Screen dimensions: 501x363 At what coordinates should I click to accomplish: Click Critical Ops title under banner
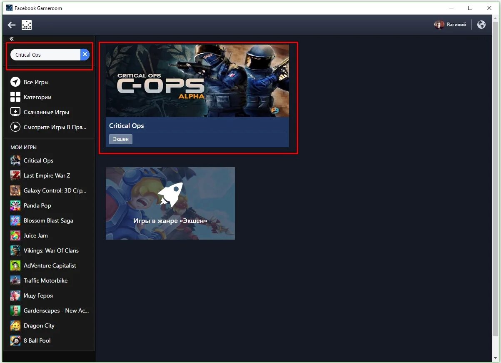coord(127,125)
